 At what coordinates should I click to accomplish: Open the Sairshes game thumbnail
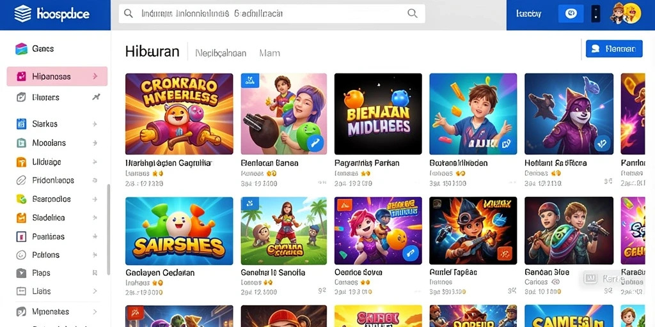pos(179,231)
